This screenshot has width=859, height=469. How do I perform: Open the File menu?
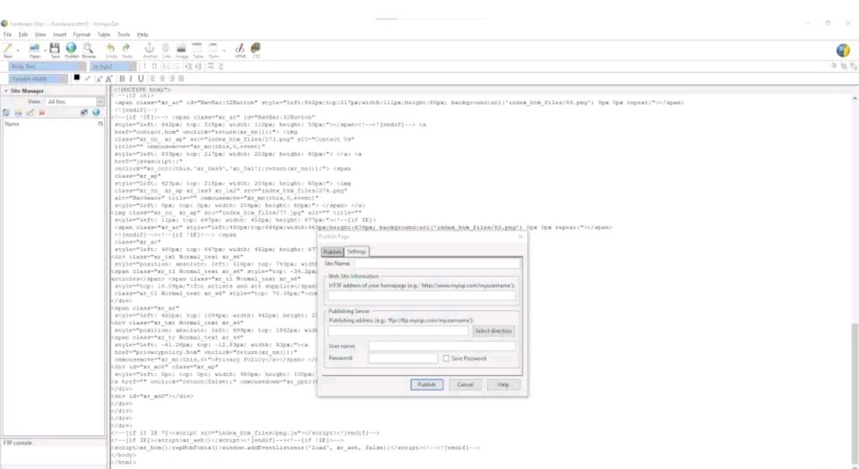click(x=7, y=35)
